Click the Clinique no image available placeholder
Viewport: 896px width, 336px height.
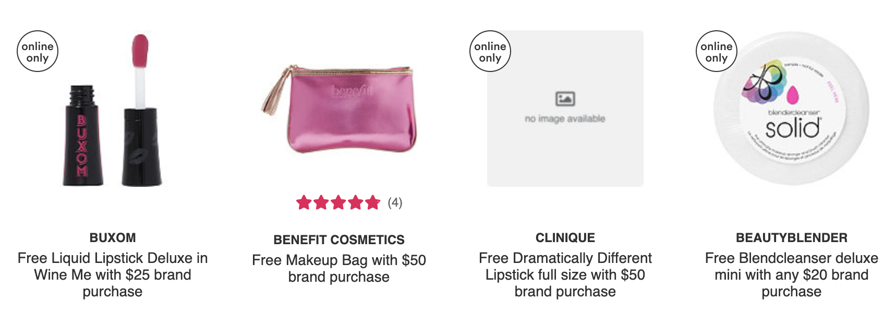pos(565,109)
